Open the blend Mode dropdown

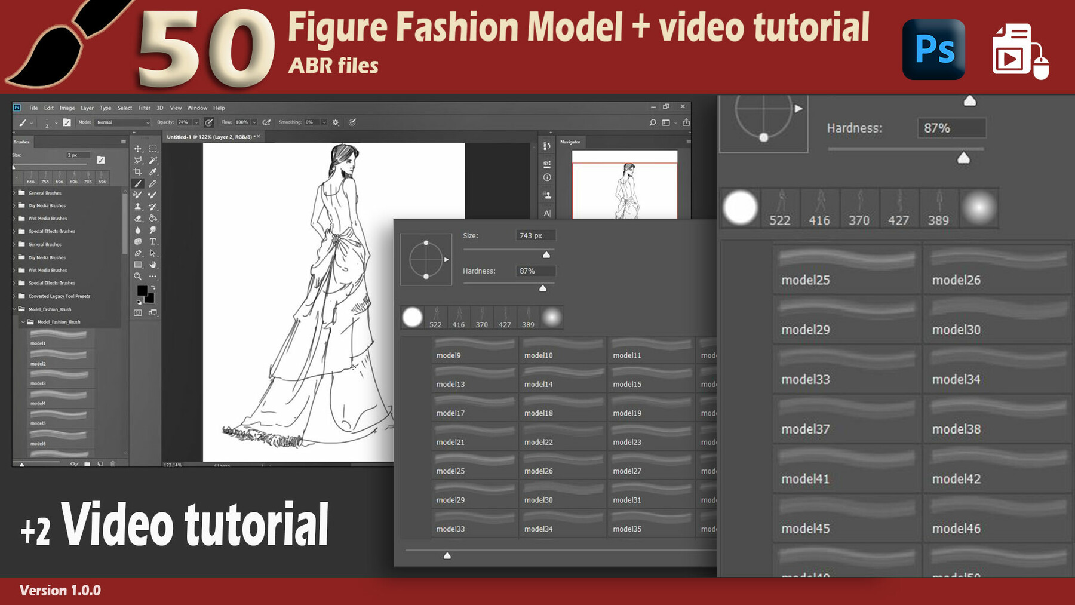click(122, 122)
